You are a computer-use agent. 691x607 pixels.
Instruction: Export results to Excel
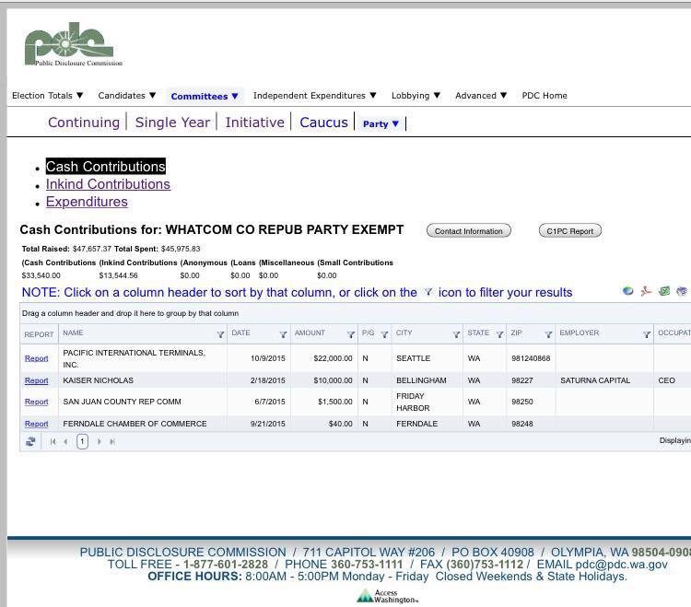pos(663,291)
